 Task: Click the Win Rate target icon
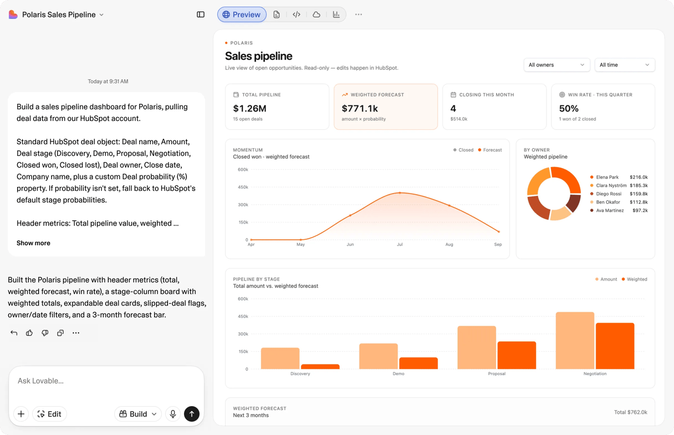coord(562,95)
